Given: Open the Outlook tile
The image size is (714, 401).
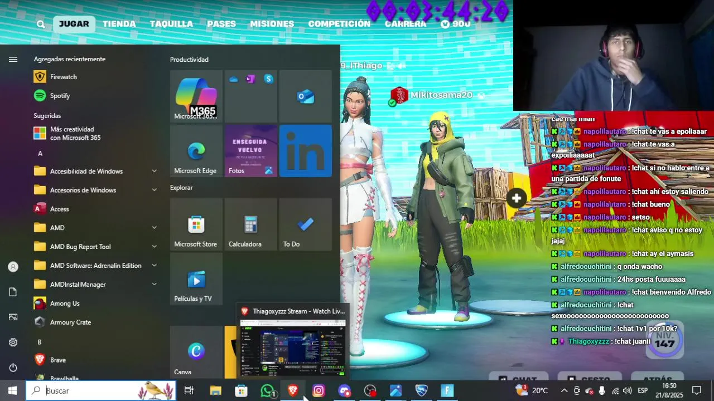Looking at the screenshot, I should pos(306,96).
